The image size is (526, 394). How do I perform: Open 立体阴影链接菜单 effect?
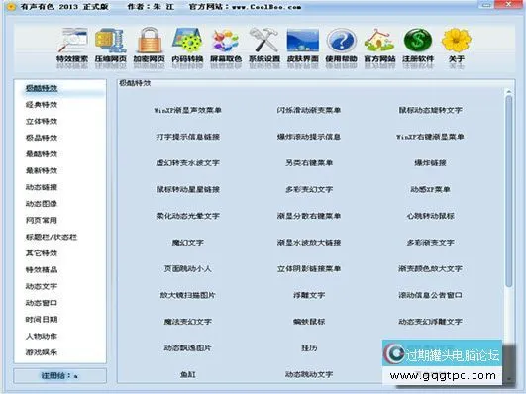(x=309, y=269)
